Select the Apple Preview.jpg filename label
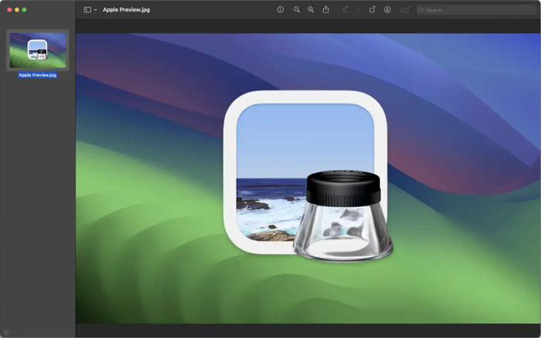The height and width of the screenshot is (338, 541). tap(38, 75)
